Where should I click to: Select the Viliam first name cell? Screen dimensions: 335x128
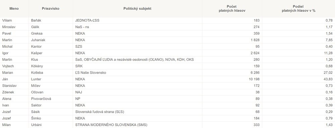tap(14, 20)
